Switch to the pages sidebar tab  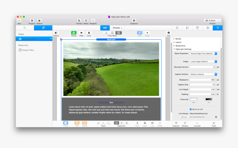coord(43,28)
